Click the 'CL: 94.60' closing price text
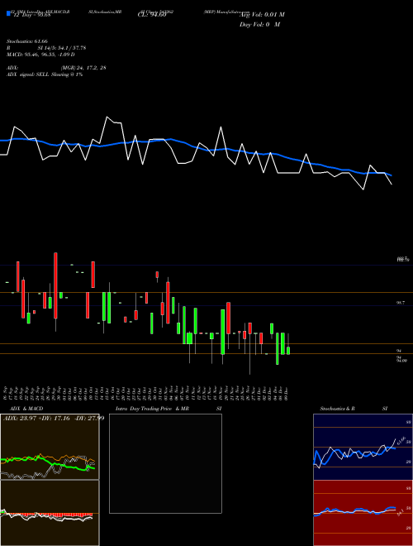The image size is (413, 546). point(152,15)
